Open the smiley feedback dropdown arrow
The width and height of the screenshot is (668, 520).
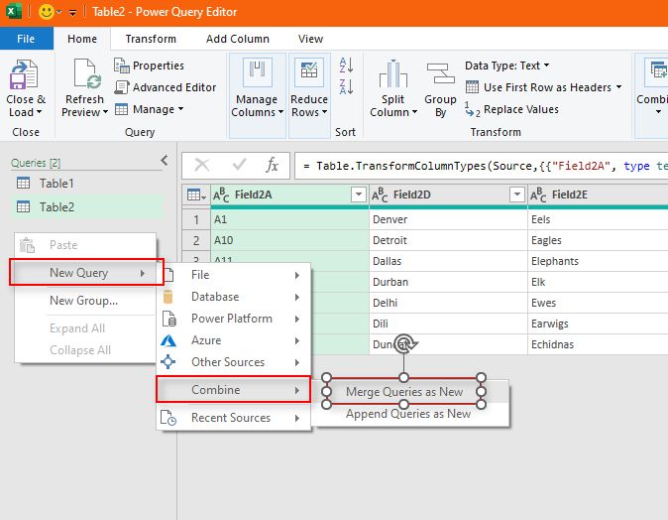tap(59, 12)
